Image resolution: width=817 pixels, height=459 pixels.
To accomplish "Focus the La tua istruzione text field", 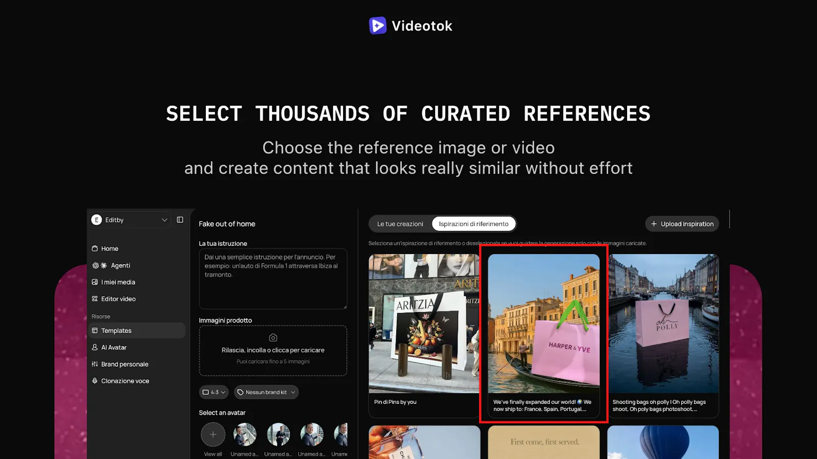I will point(273,278).
